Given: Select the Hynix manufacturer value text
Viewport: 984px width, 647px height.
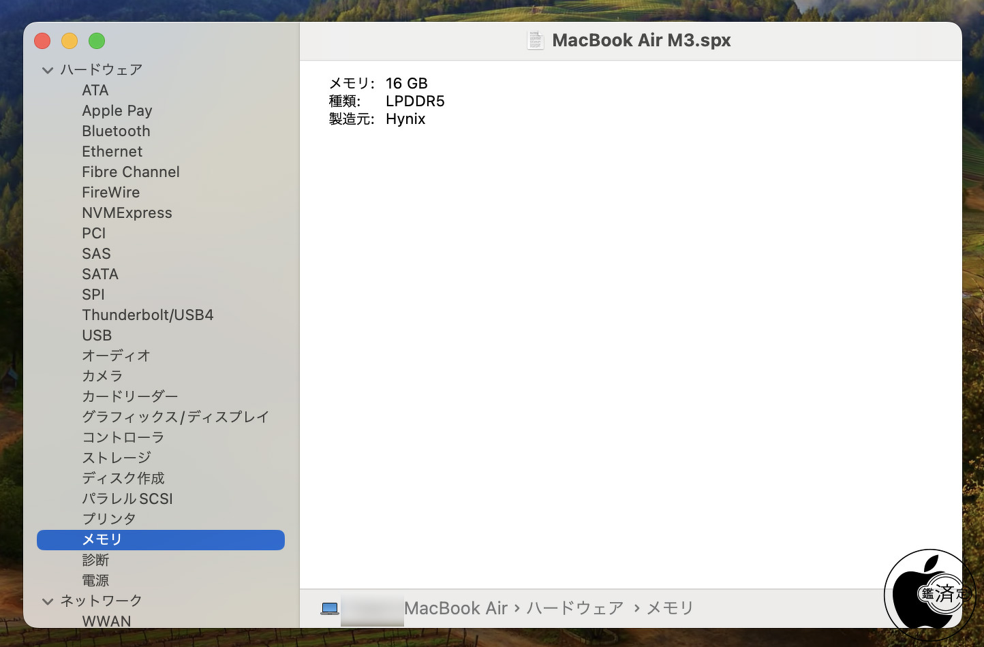Looking at the screenshot, I should (x=405, y=119).
